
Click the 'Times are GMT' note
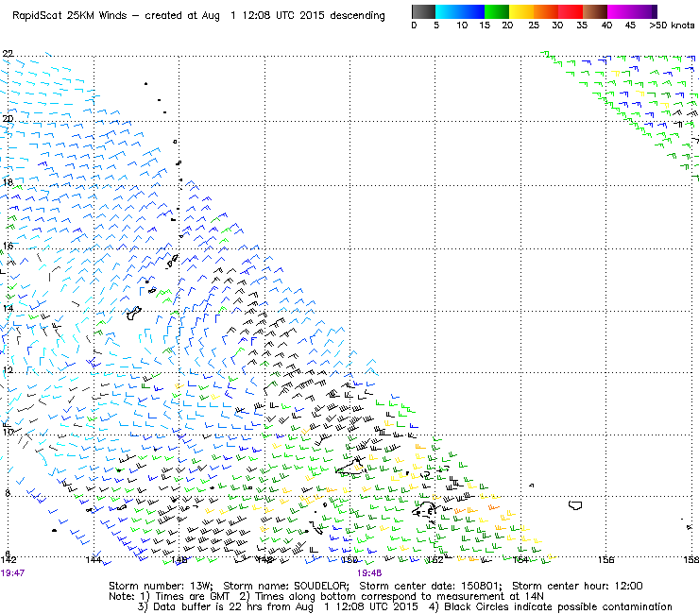point(192,596)
